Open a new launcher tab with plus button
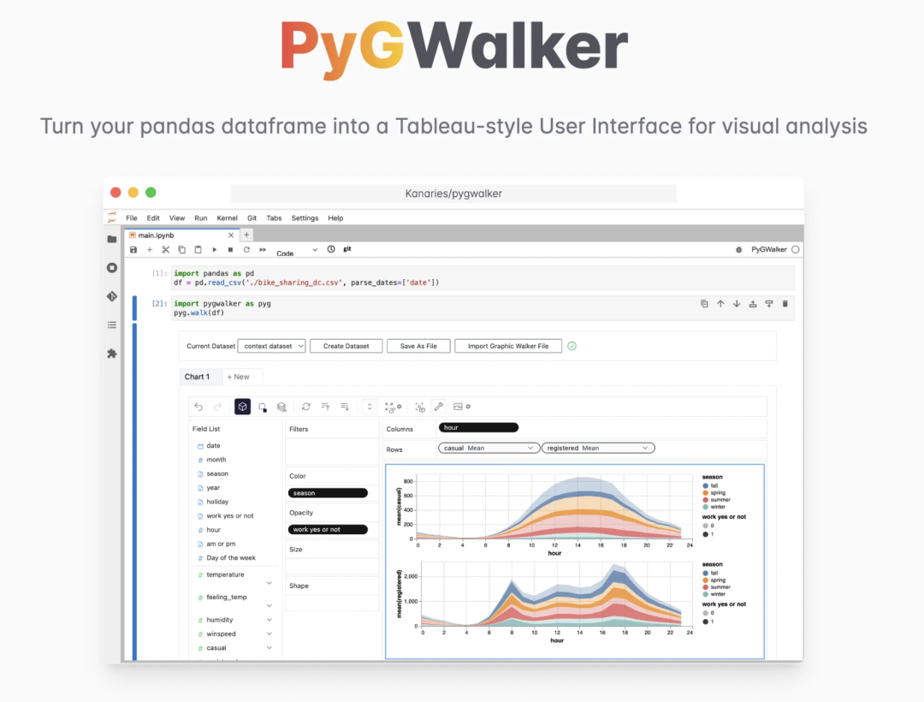 pyautogui.click(x=247, y=235)
